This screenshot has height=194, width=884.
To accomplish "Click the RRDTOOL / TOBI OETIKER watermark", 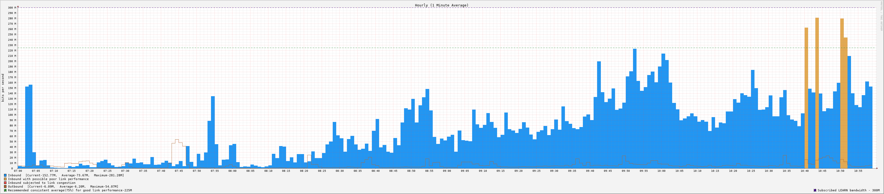I will [881, 16].
